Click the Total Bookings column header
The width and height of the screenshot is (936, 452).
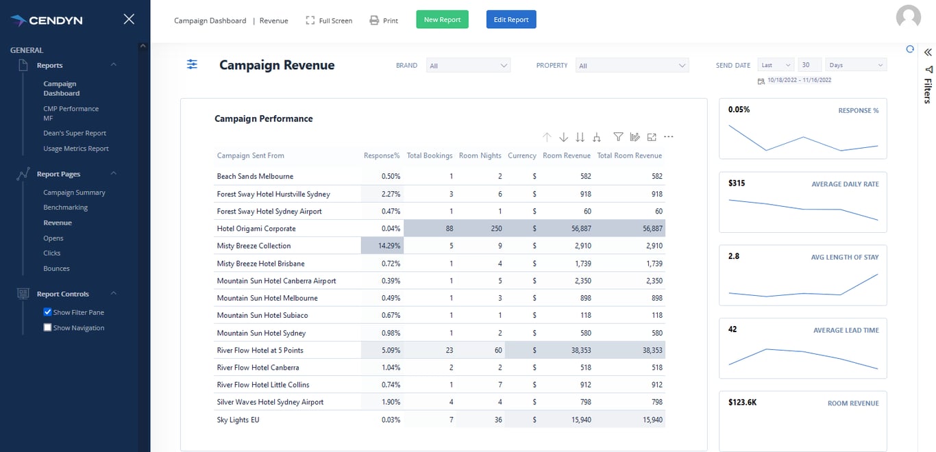pos(430,155)
